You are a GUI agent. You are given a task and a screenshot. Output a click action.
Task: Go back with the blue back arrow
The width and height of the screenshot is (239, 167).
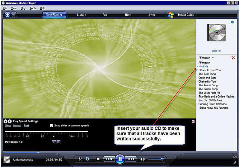(7, 15)
